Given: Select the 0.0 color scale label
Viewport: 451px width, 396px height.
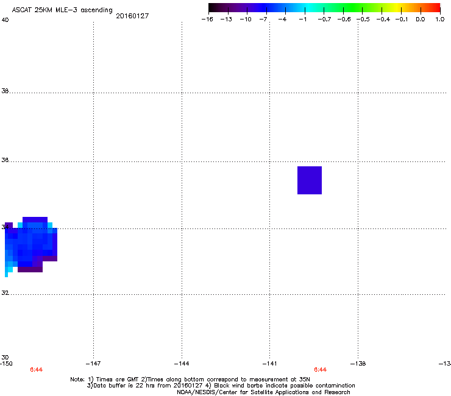Looking at the screenshot, I should (x=421, y=19).
